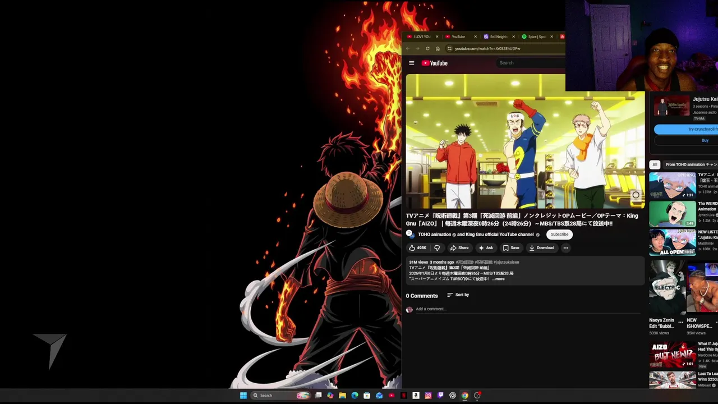Open the Outlook mail taskbar icon
The image size is (718, 404).
click(379, 396)
